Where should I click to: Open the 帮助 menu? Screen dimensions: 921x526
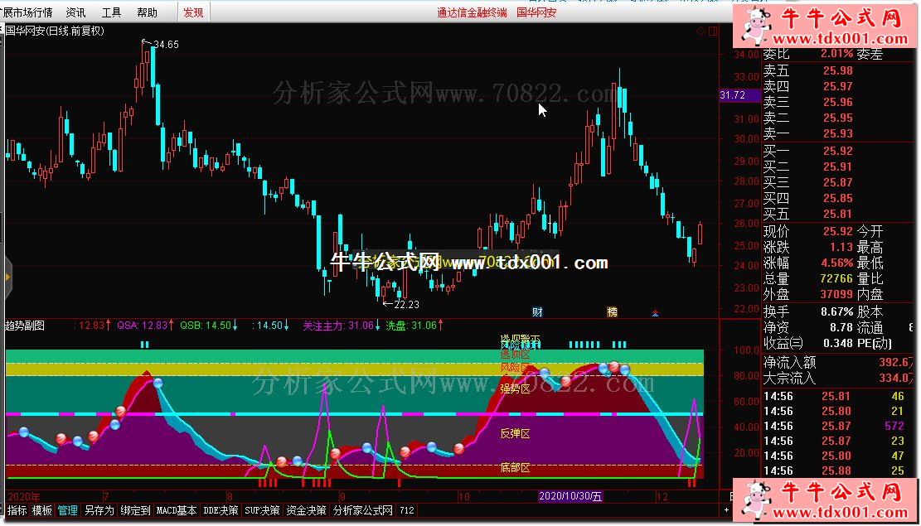pyautogui.click(x=147, y=12)
